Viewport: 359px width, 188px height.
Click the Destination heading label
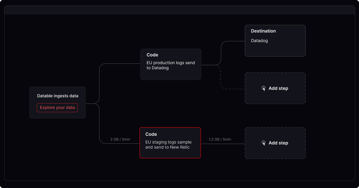click(263, 31)
